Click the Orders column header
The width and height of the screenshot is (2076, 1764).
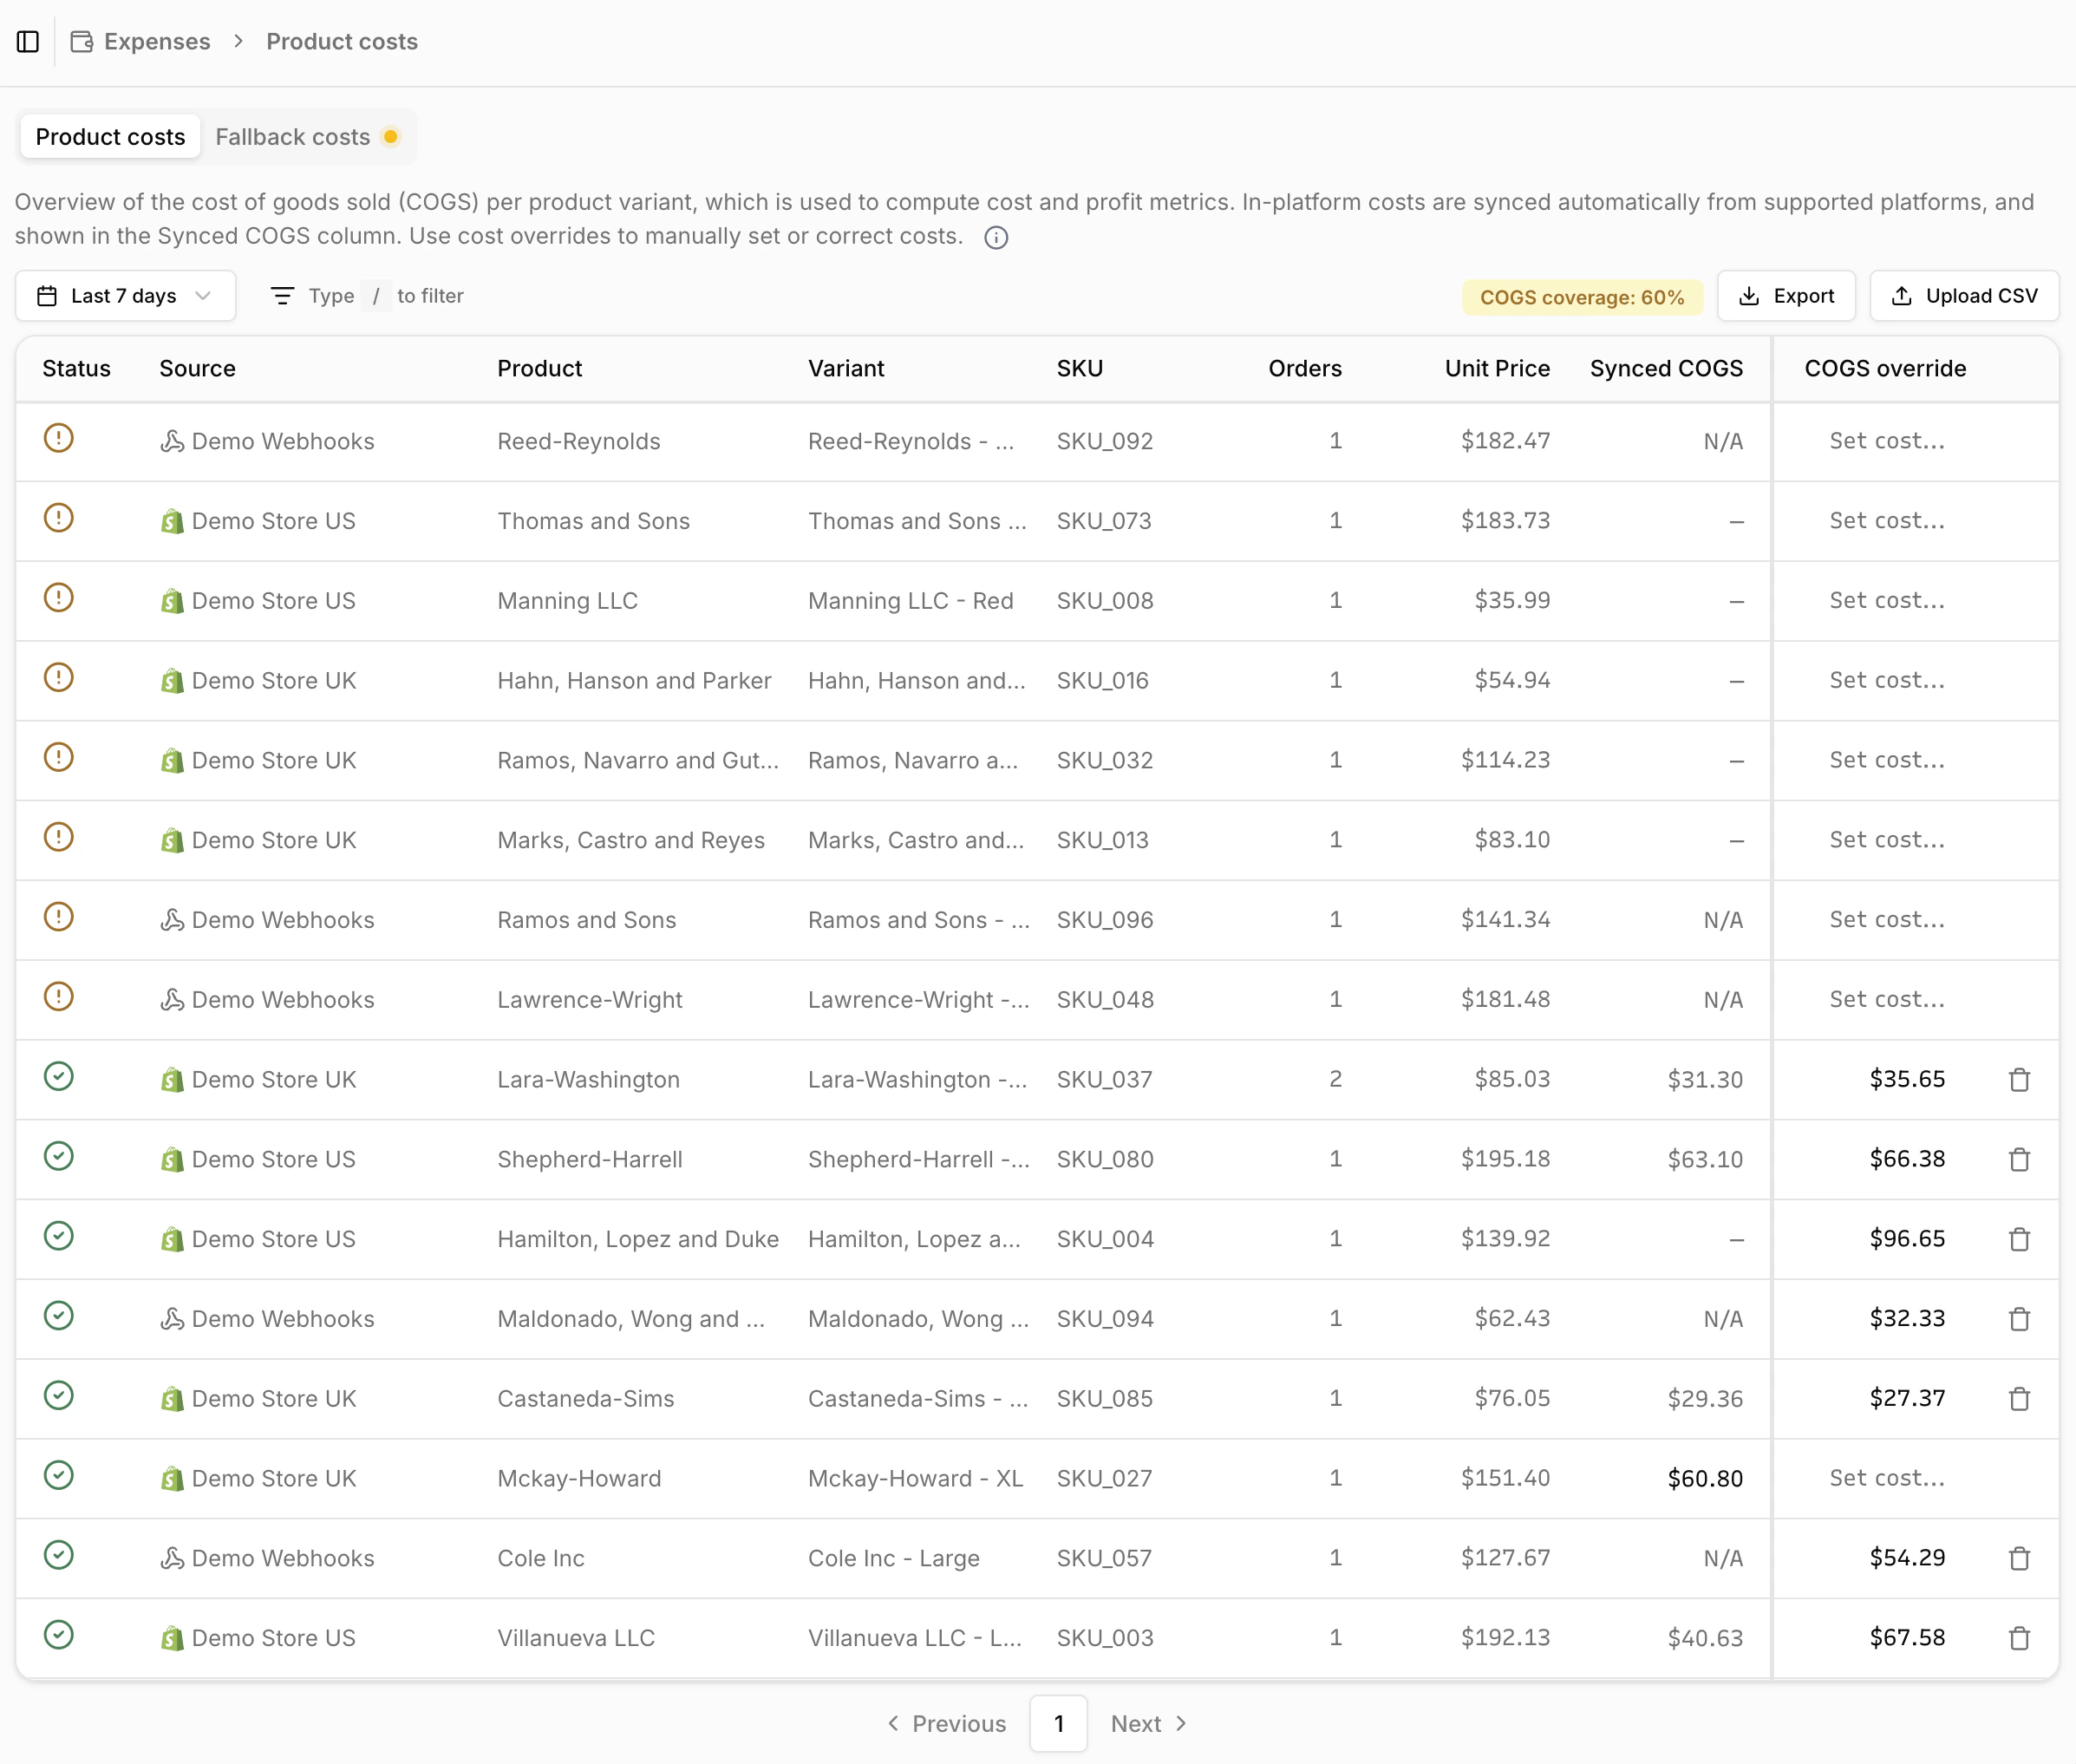1304,368
